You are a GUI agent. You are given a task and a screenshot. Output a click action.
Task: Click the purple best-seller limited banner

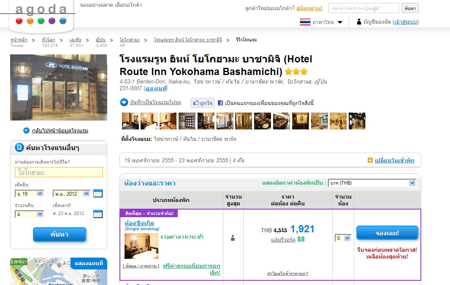149,213
